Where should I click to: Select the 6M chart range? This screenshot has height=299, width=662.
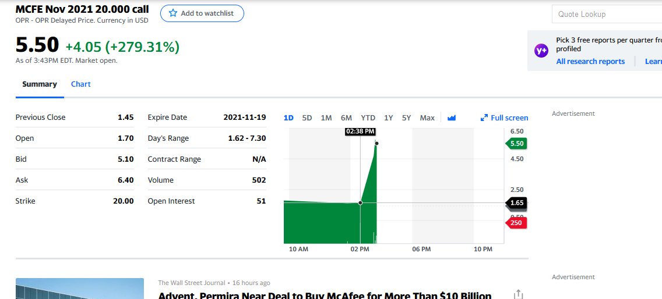click(346, 118)
